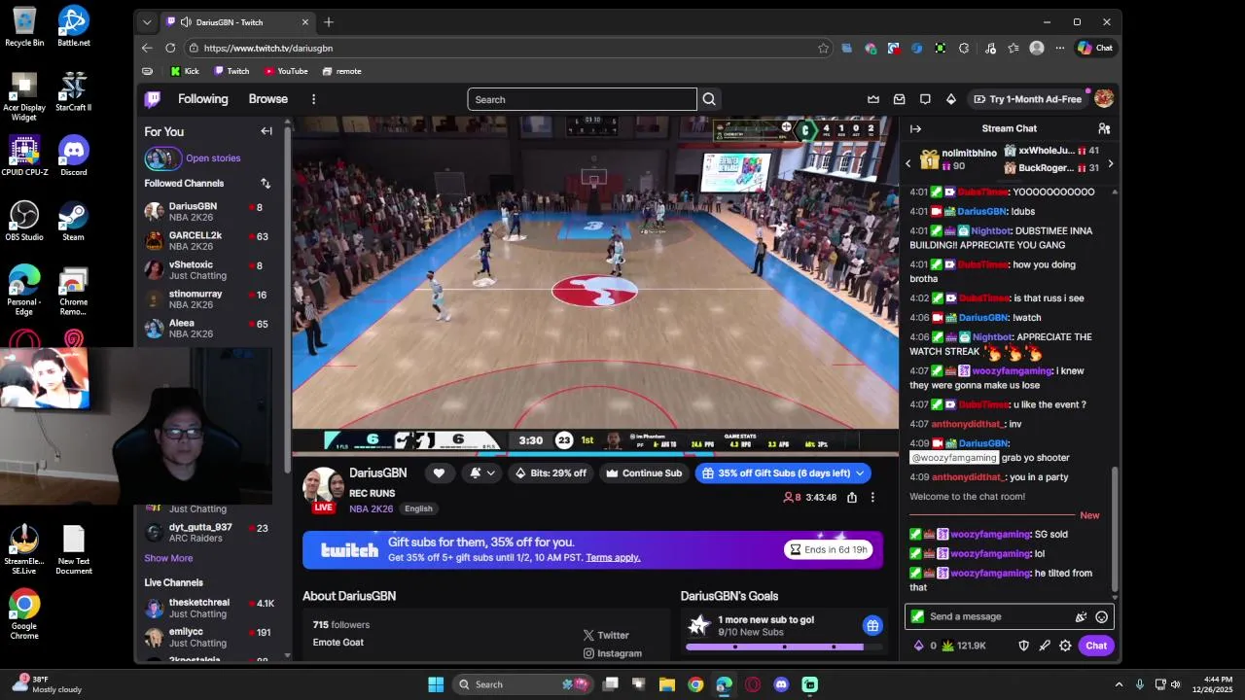Open Whispers speech bubble icon
The width and height of the screenshot is (1245, 700).
click(925, 99)
